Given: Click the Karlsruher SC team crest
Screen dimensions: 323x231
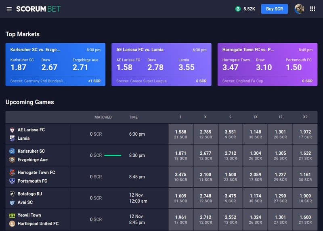Looking at the screenshot, I should 12,151.
